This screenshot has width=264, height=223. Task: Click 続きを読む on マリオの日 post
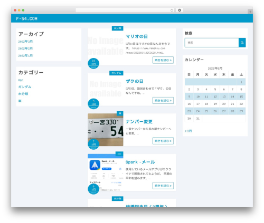coord(163,60)
